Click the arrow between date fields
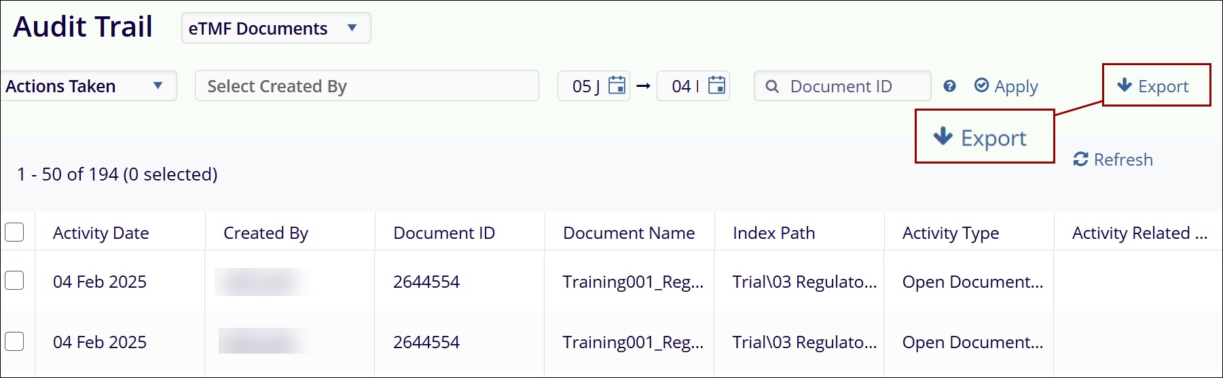1223x378 pixels. (x=643, y=86)
